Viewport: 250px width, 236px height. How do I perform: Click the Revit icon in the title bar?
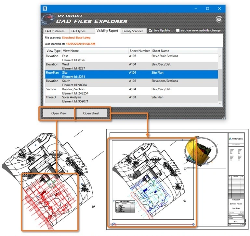pos(45,8)
